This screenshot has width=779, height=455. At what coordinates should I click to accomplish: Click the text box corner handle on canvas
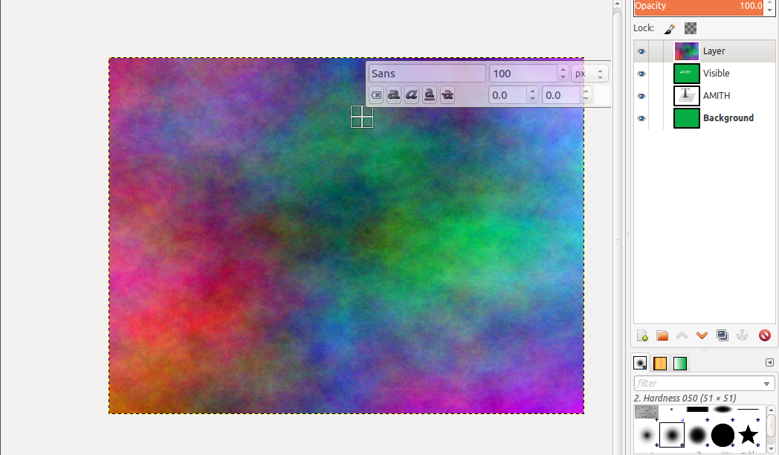(362, 117)
